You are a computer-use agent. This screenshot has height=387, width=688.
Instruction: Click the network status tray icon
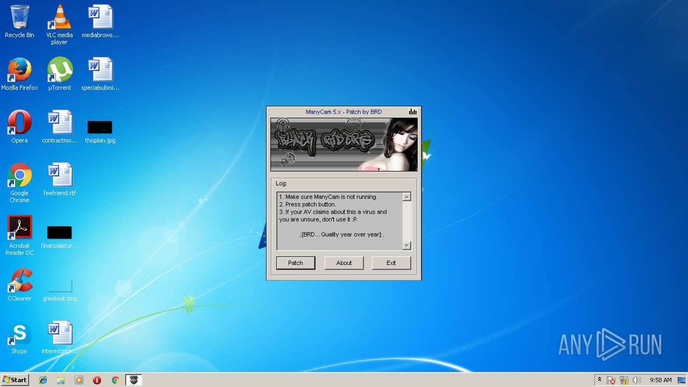tap(624, 380)
